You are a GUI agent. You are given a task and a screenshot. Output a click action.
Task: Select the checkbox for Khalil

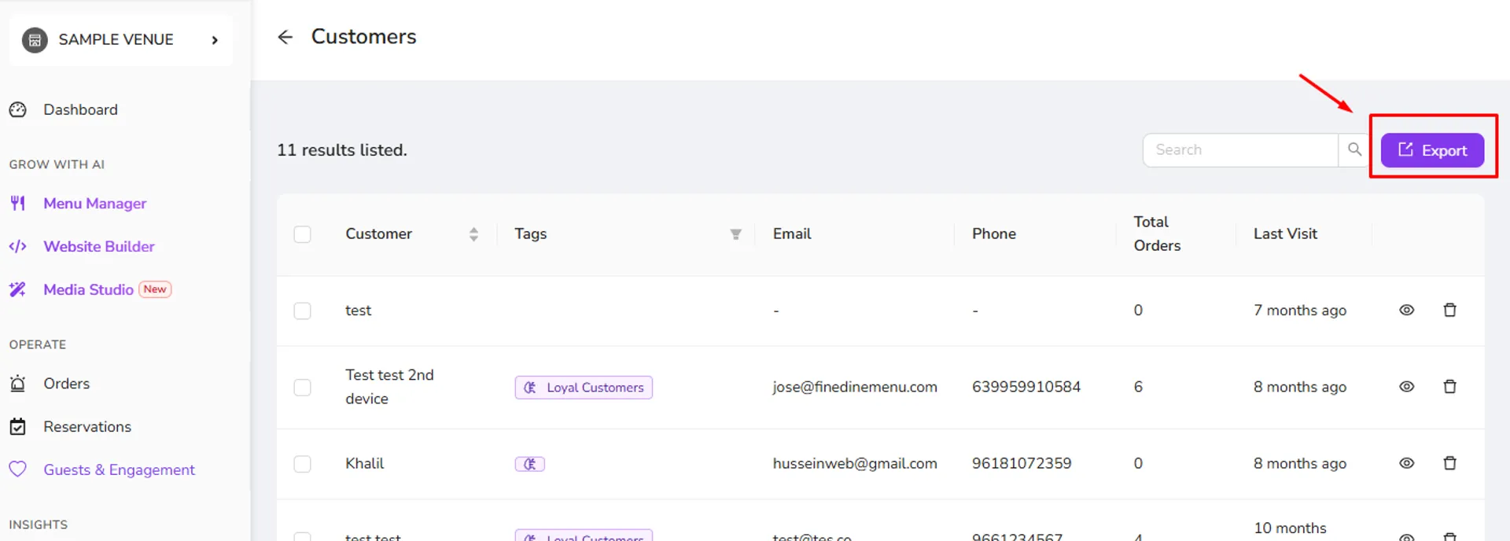tap(302, 464)
